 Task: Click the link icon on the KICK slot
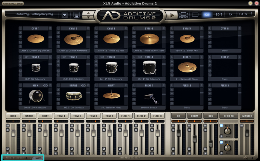coord(45,85)
